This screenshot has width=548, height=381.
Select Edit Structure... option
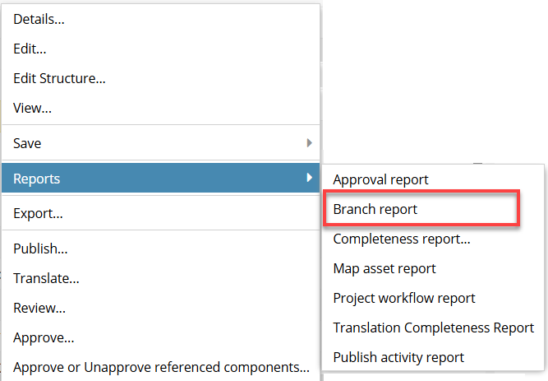click(160, 78)
